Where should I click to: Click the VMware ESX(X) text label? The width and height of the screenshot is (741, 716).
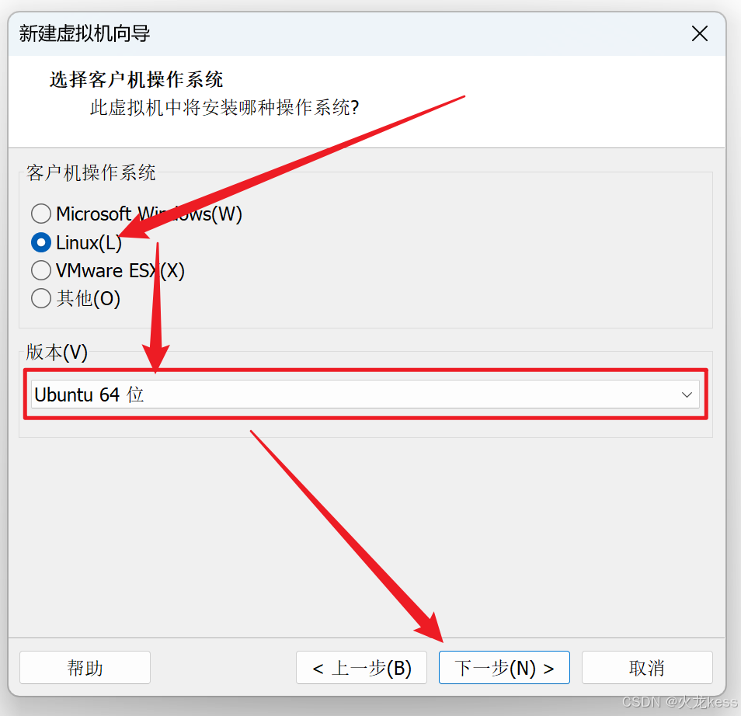(x=120, y=270)
